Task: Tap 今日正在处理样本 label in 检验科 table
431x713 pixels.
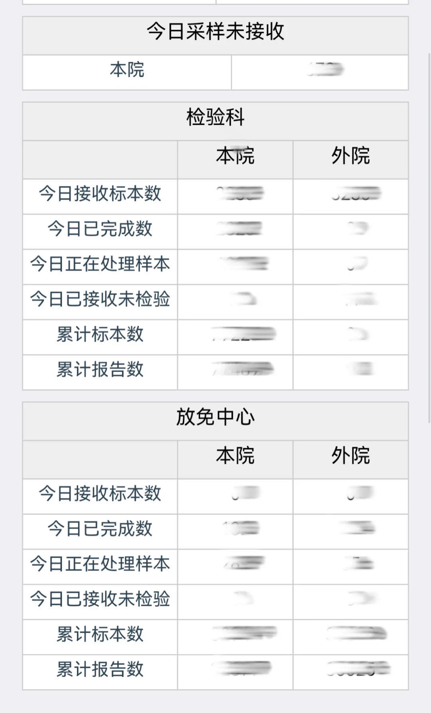Action: point(100,264)
